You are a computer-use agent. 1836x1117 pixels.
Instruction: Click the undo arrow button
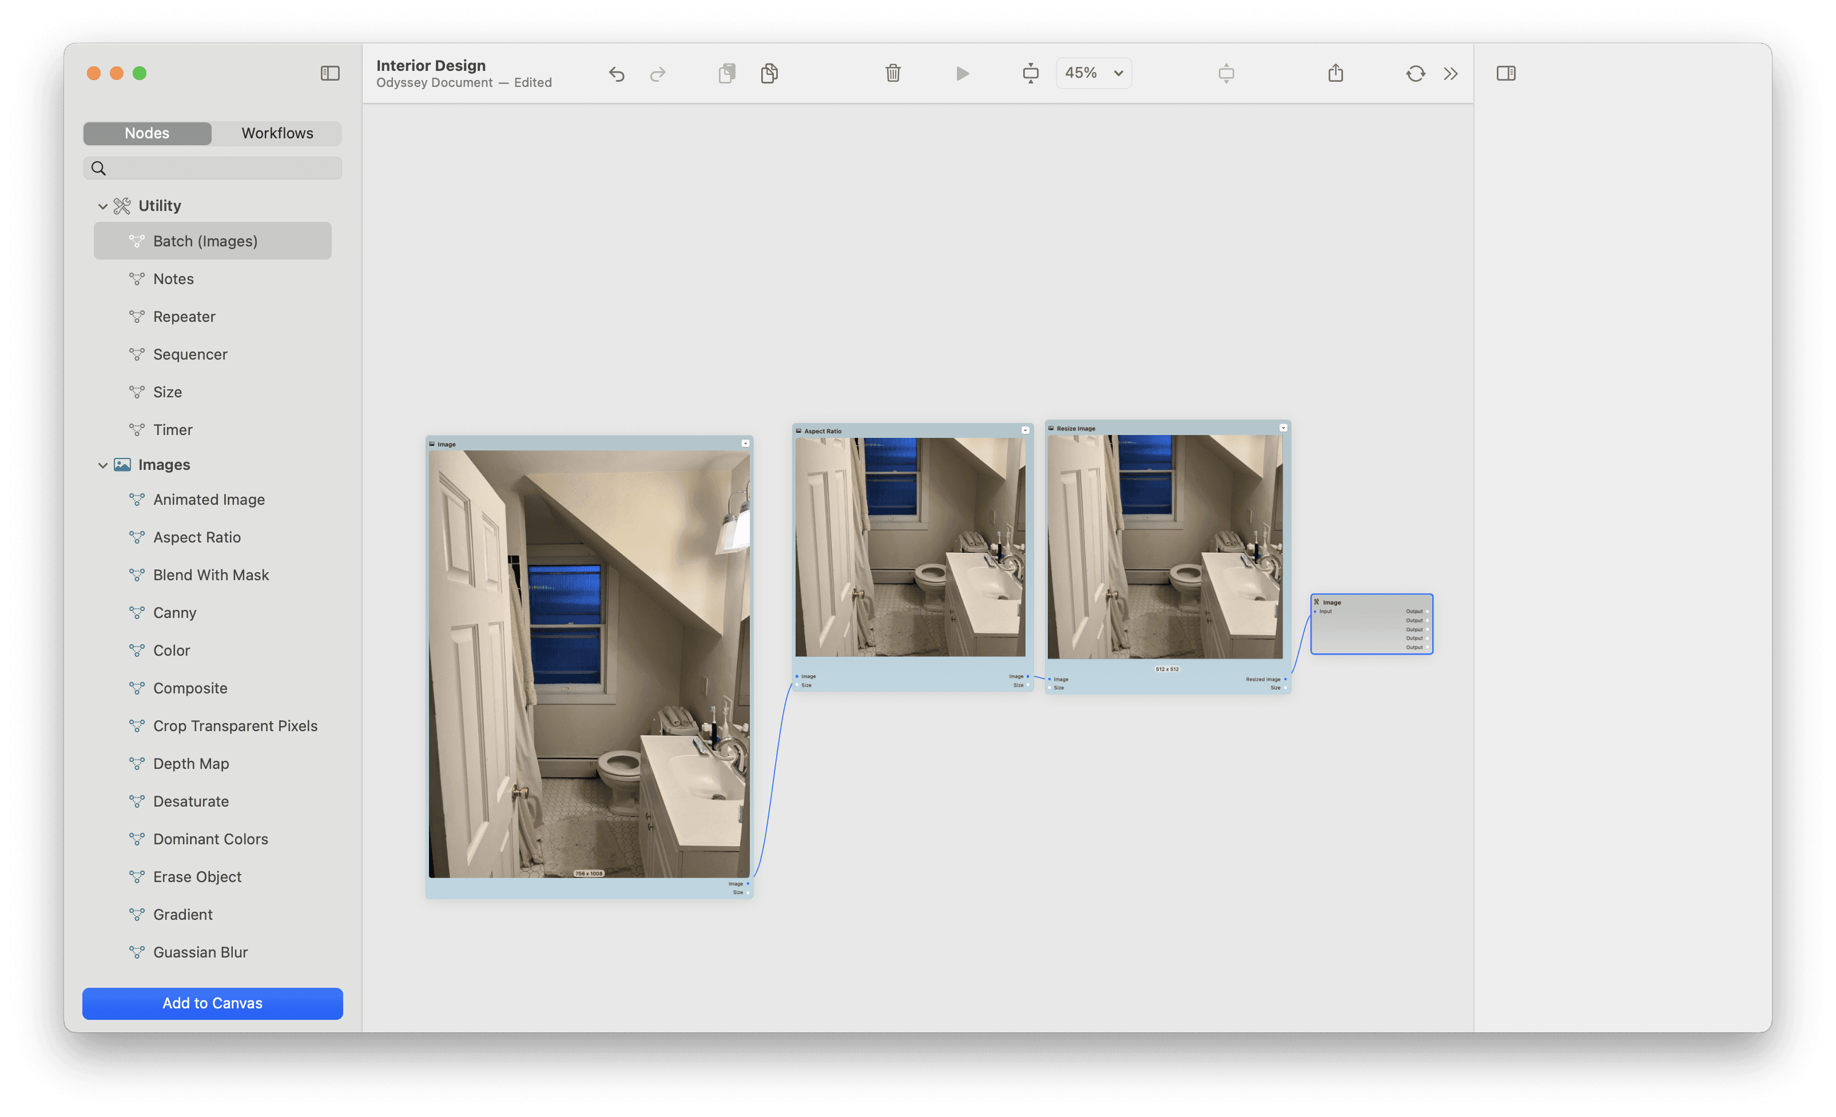pos(619,72)
